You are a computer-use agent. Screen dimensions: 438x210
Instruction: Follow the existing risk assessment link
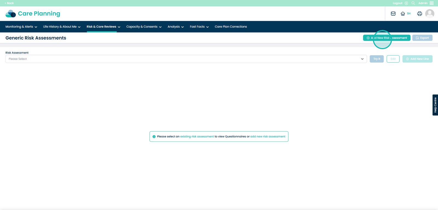coord(197,137)
